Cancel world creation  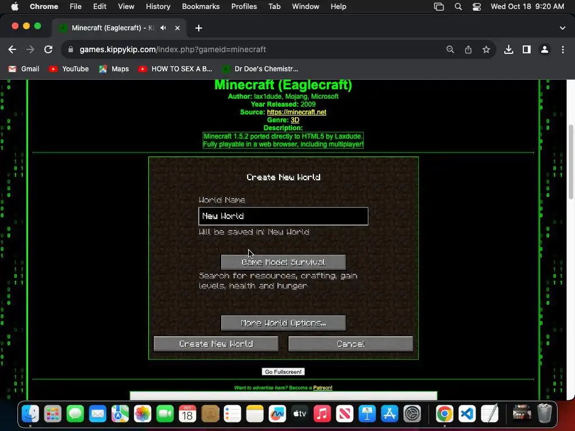(350, 344)
